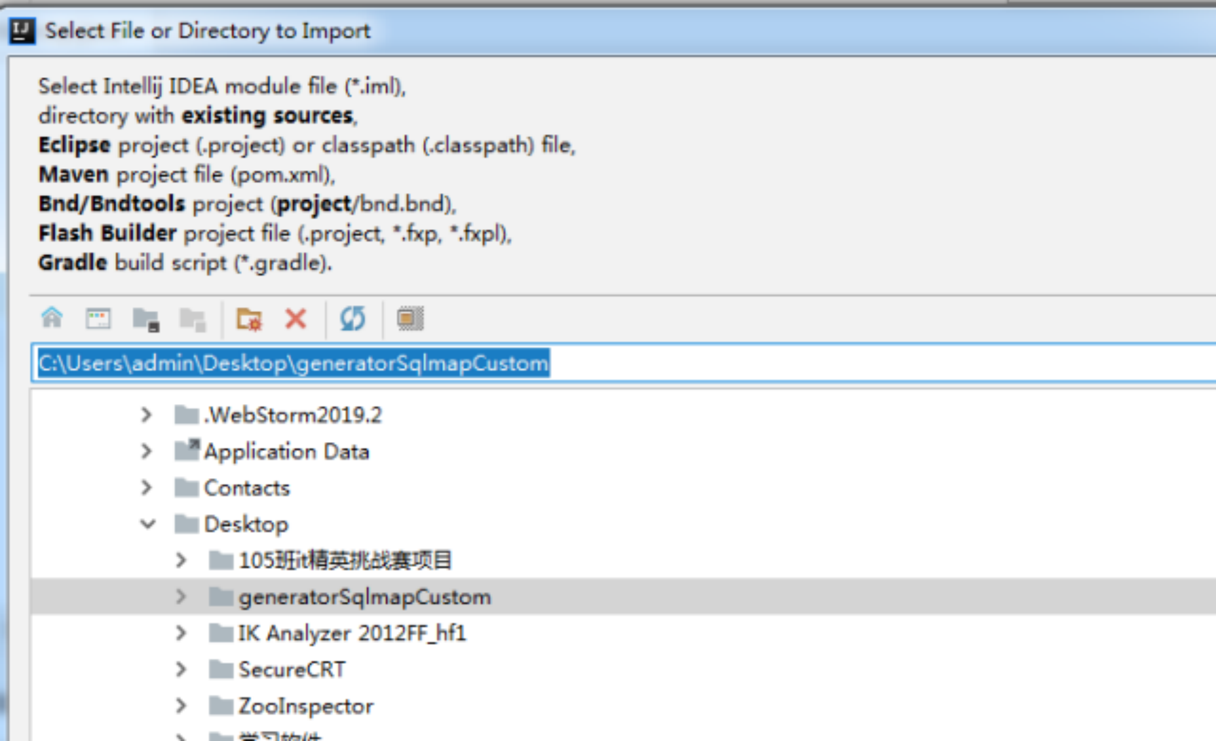Image resolution: width=1216 pixels, height=741 pixels.
Task: Collapse the Desktop folder
Action: pos(148,524)
